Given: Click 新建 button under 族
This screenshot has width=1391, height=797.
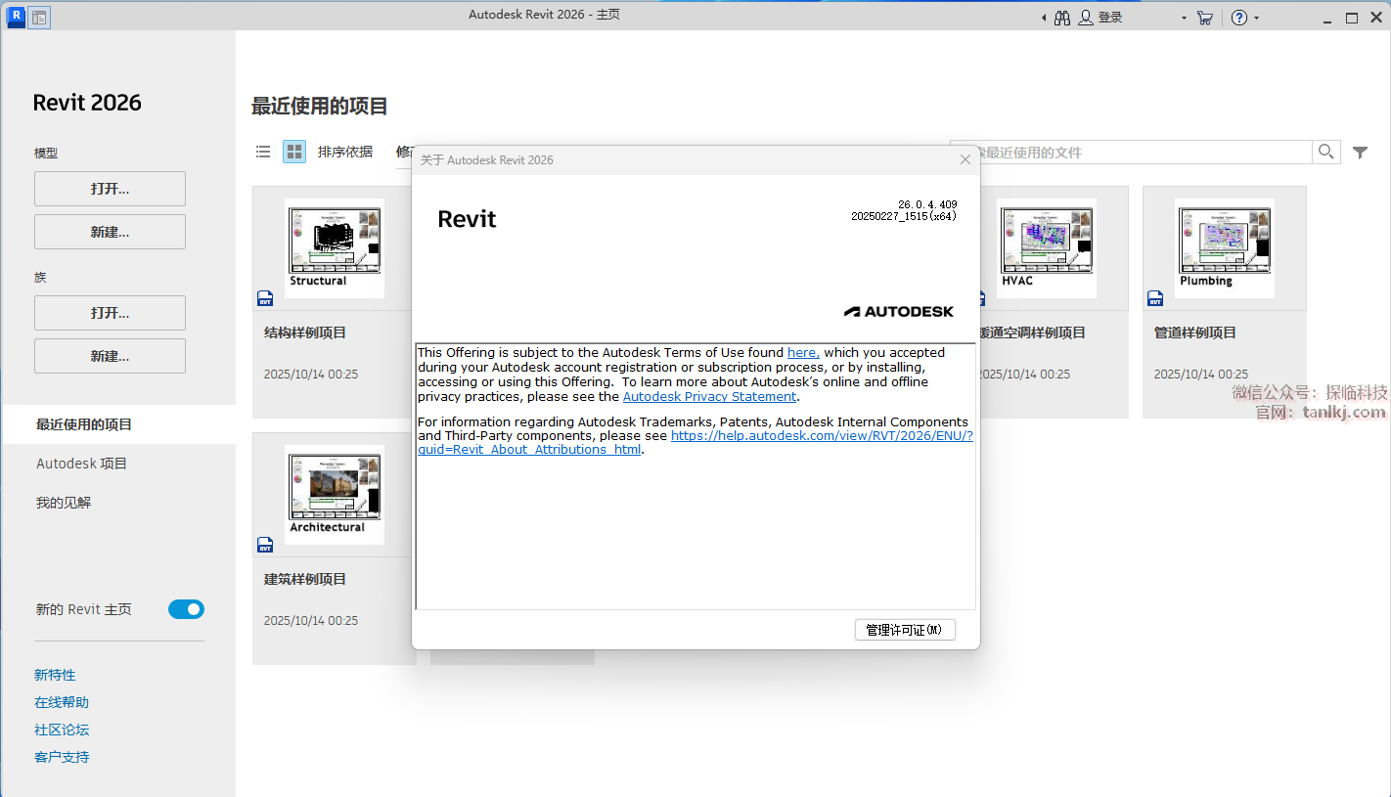Looking at the screenshot, I should pyautogui.click(x=110, y=356).
